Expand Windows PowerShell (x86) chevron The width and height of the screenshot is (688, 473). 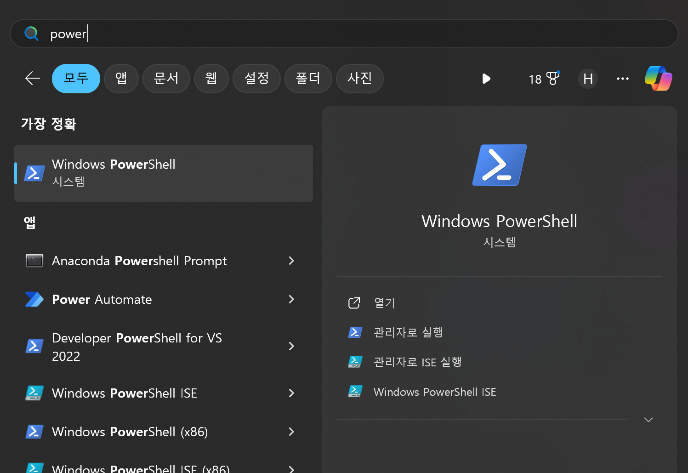[x=291, y=432]
